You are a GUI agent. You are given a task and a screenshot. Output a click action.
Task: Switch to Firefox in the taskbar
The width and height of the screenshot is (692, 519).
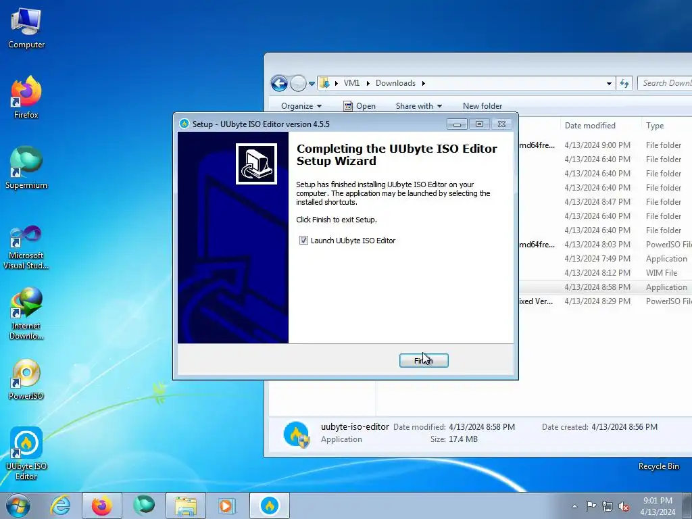(x=102, y=505)
